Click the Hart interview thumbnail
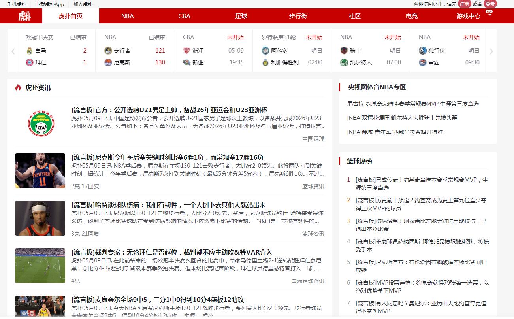 coord(40,218)
